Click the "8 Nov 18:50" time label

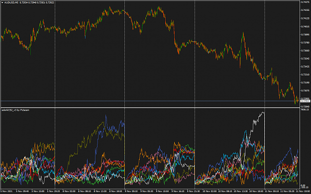[115, 192]
